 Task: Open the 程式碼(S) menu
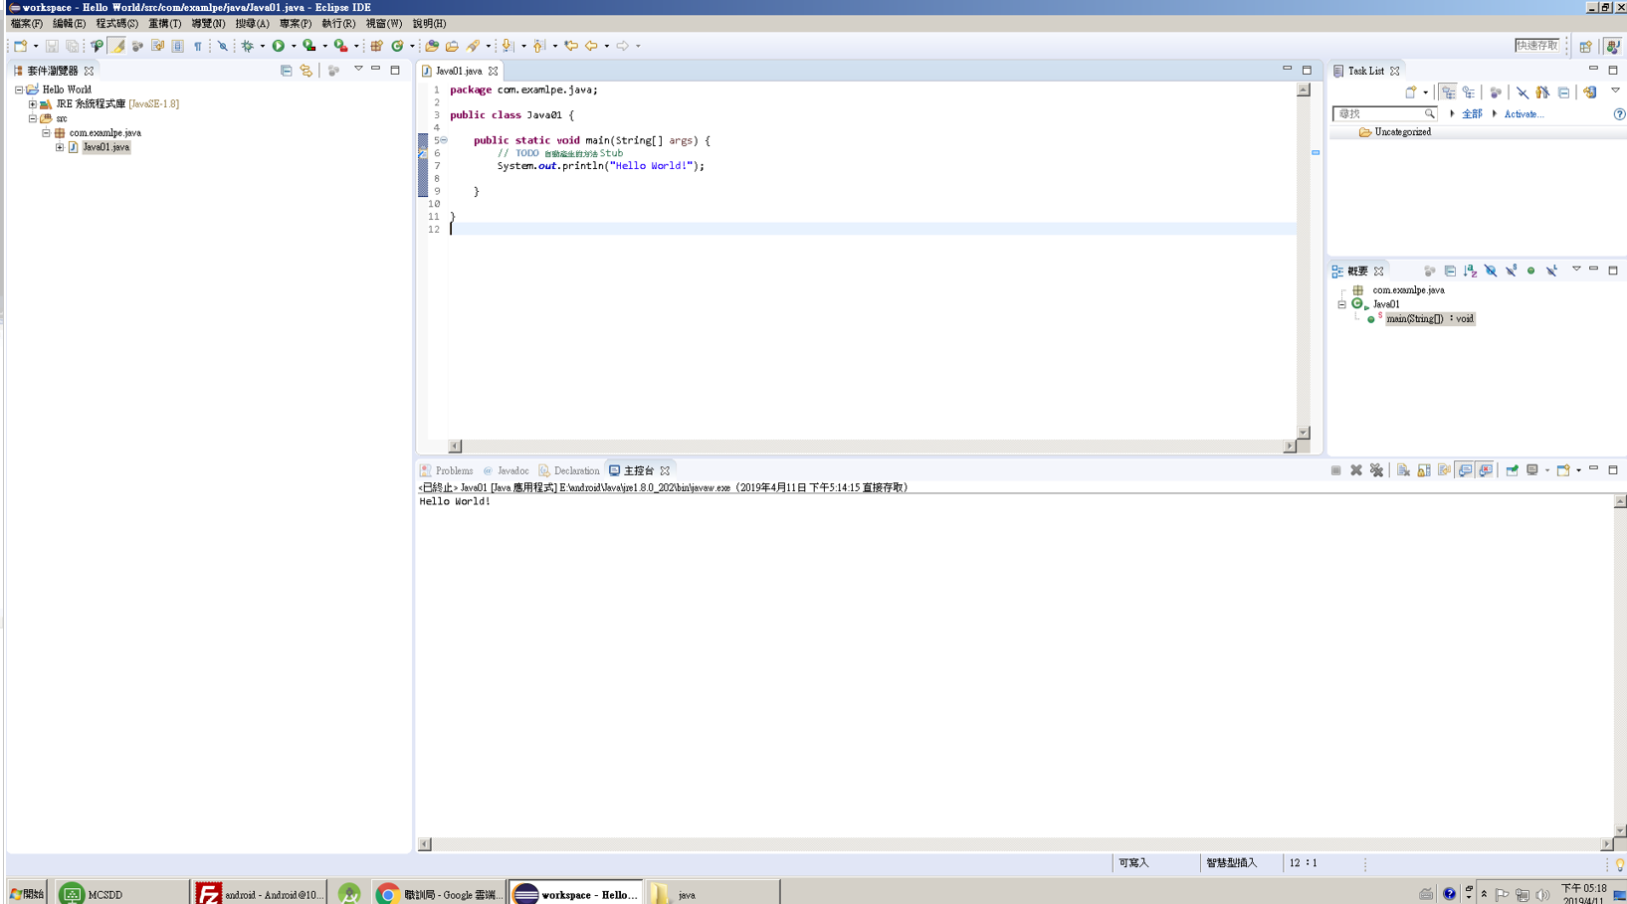click(116, 23)
